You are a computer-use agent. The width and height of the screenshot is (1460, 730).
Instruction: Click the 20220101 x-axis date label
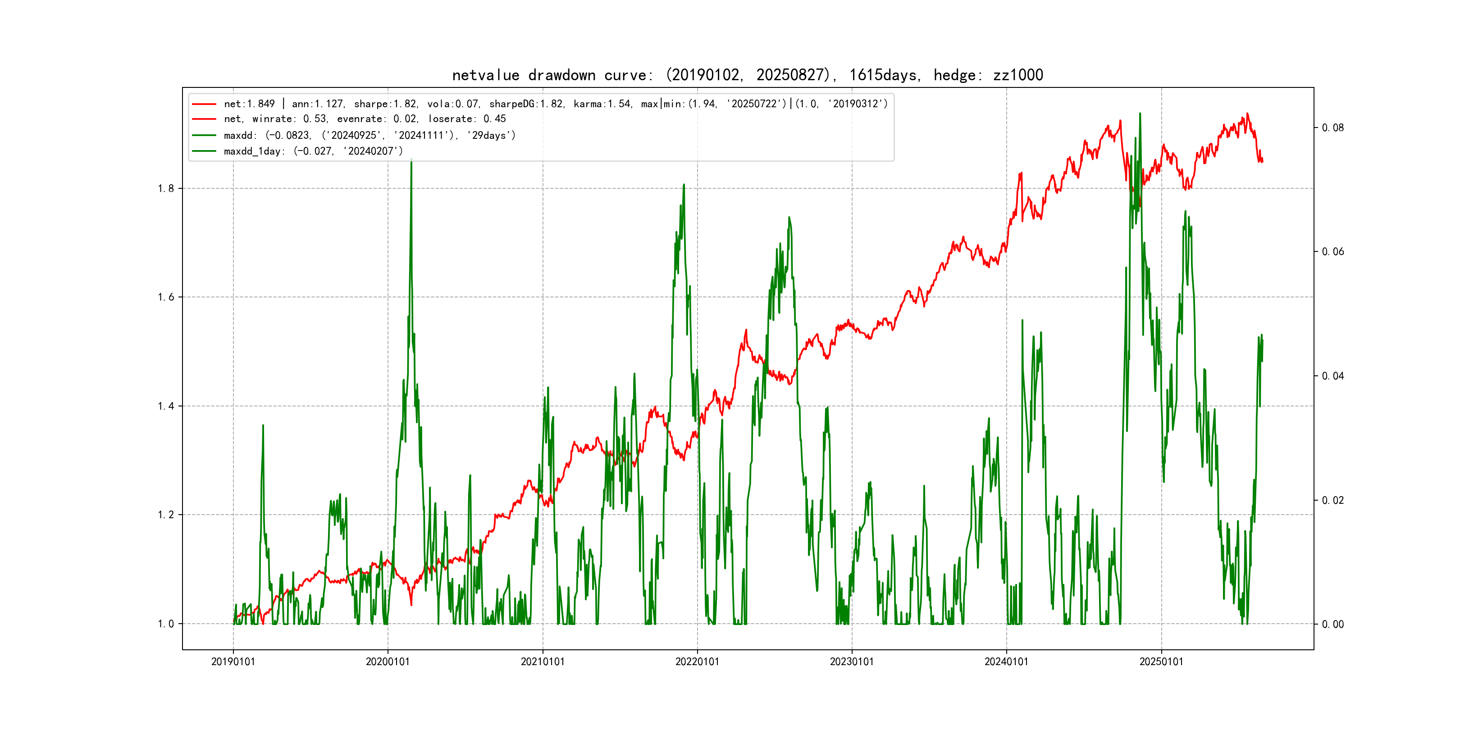[697, 662]
